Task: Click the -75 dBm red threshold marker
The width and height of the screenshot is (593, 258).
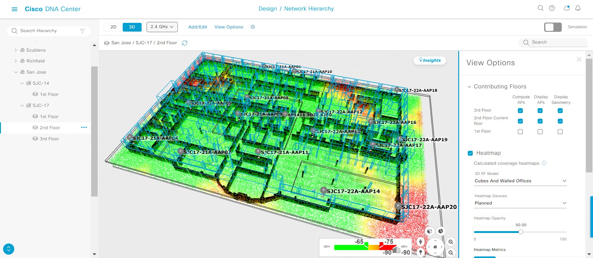Action: click(382, 245)
